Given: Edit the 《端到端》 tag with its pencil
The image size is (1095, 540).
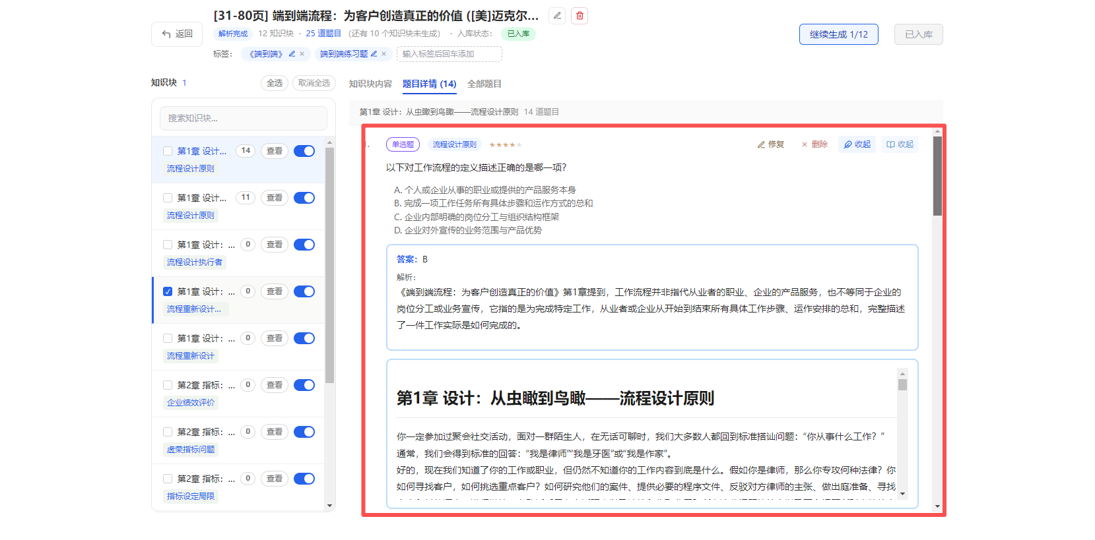Looking at the screenshot, I should click(292, 54).
